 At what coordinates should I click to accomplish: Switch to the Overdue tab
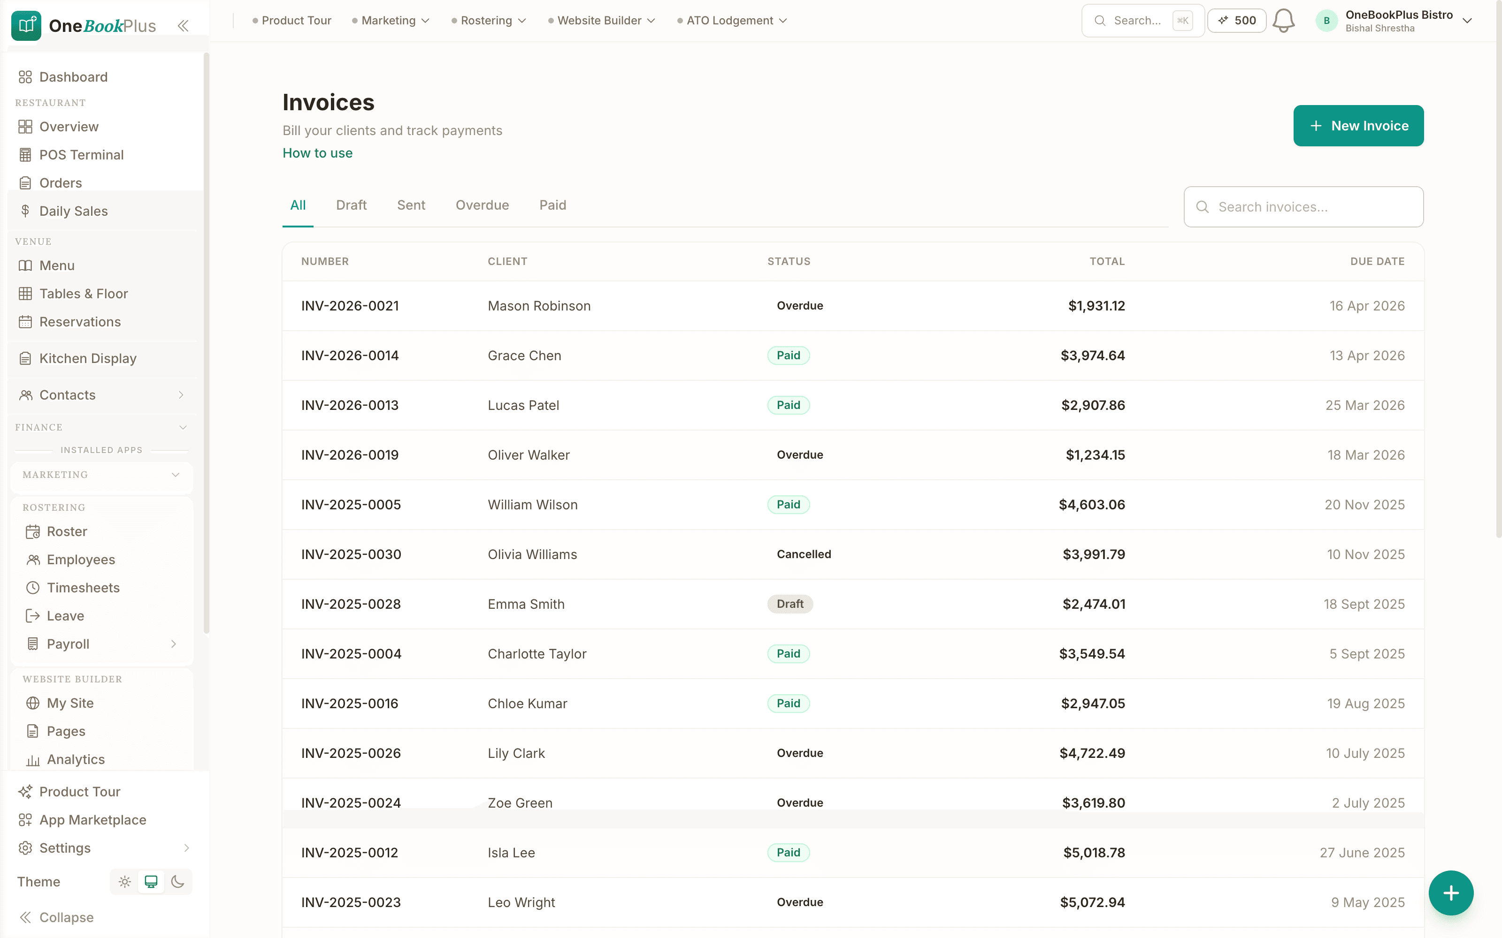(x=482, y=205)
